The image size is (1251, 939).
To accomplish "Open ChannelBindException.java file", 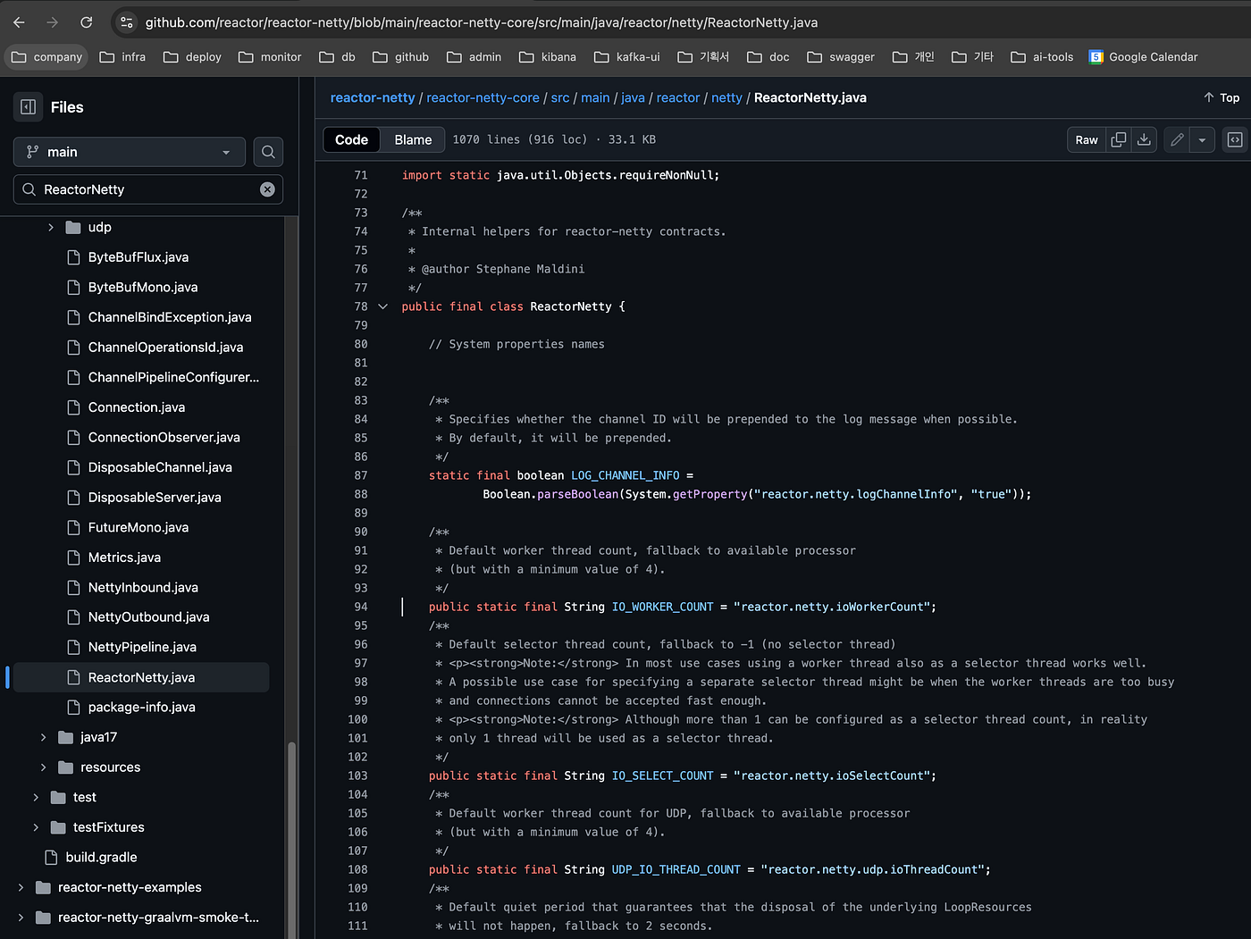I will point(170,317).
